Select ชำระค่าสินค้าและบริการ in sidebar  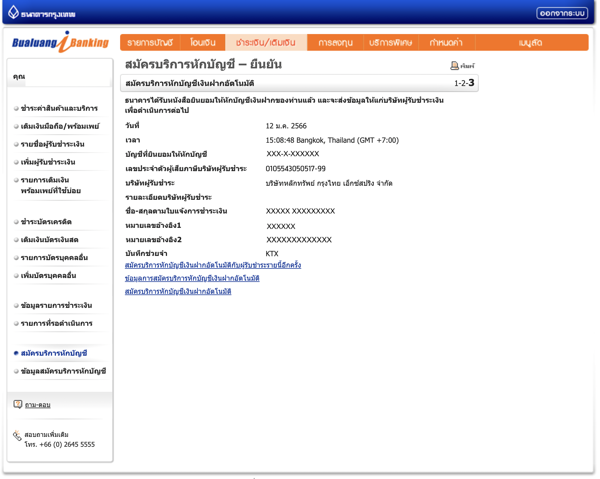click(59, 108)
